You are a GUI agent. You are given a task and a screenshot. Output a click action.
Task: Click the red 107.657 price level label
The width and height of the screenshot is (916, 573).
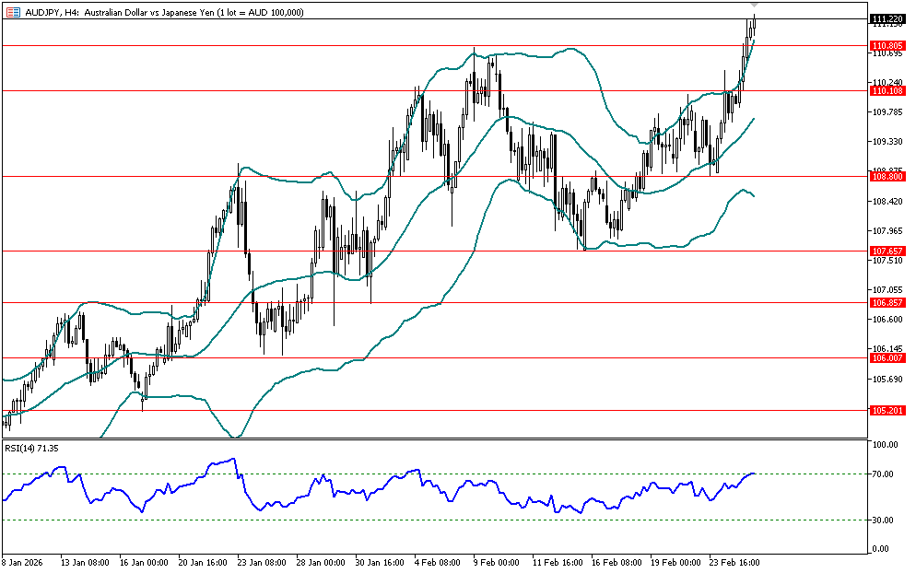tap(886, 251)
